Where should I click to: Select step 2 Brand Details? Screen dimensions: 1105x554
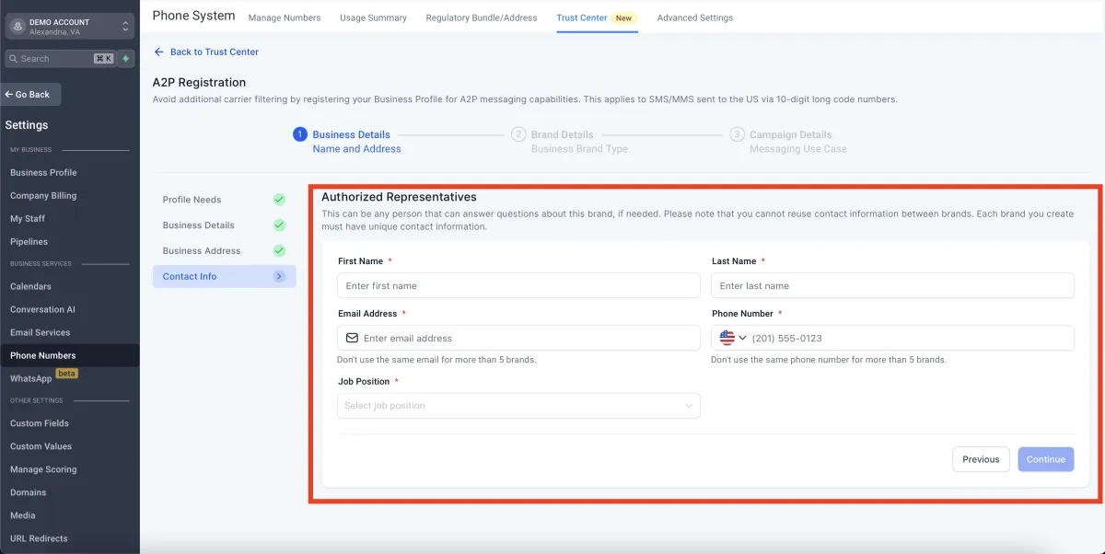570,141
